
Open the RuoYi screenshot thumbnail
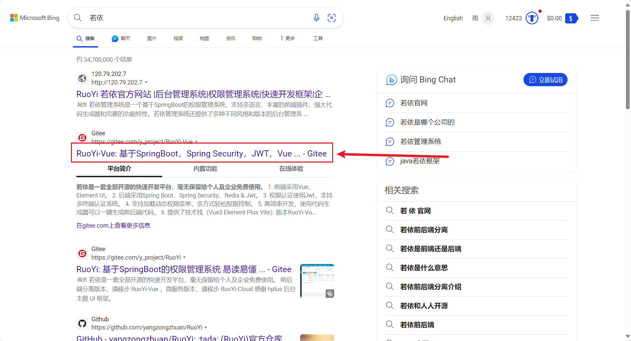[317, 281]
